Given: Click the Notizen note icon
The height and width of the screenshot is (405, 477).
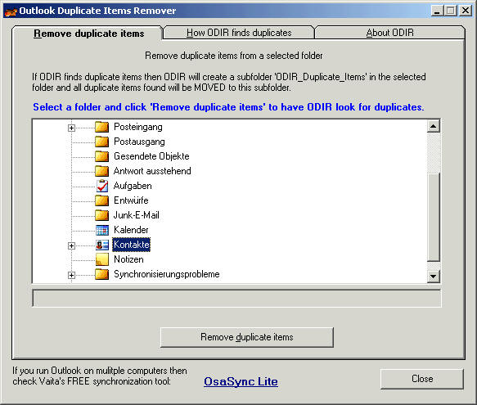Looking at the screenshot, I should pyautogui.click(x=102, y=259).
